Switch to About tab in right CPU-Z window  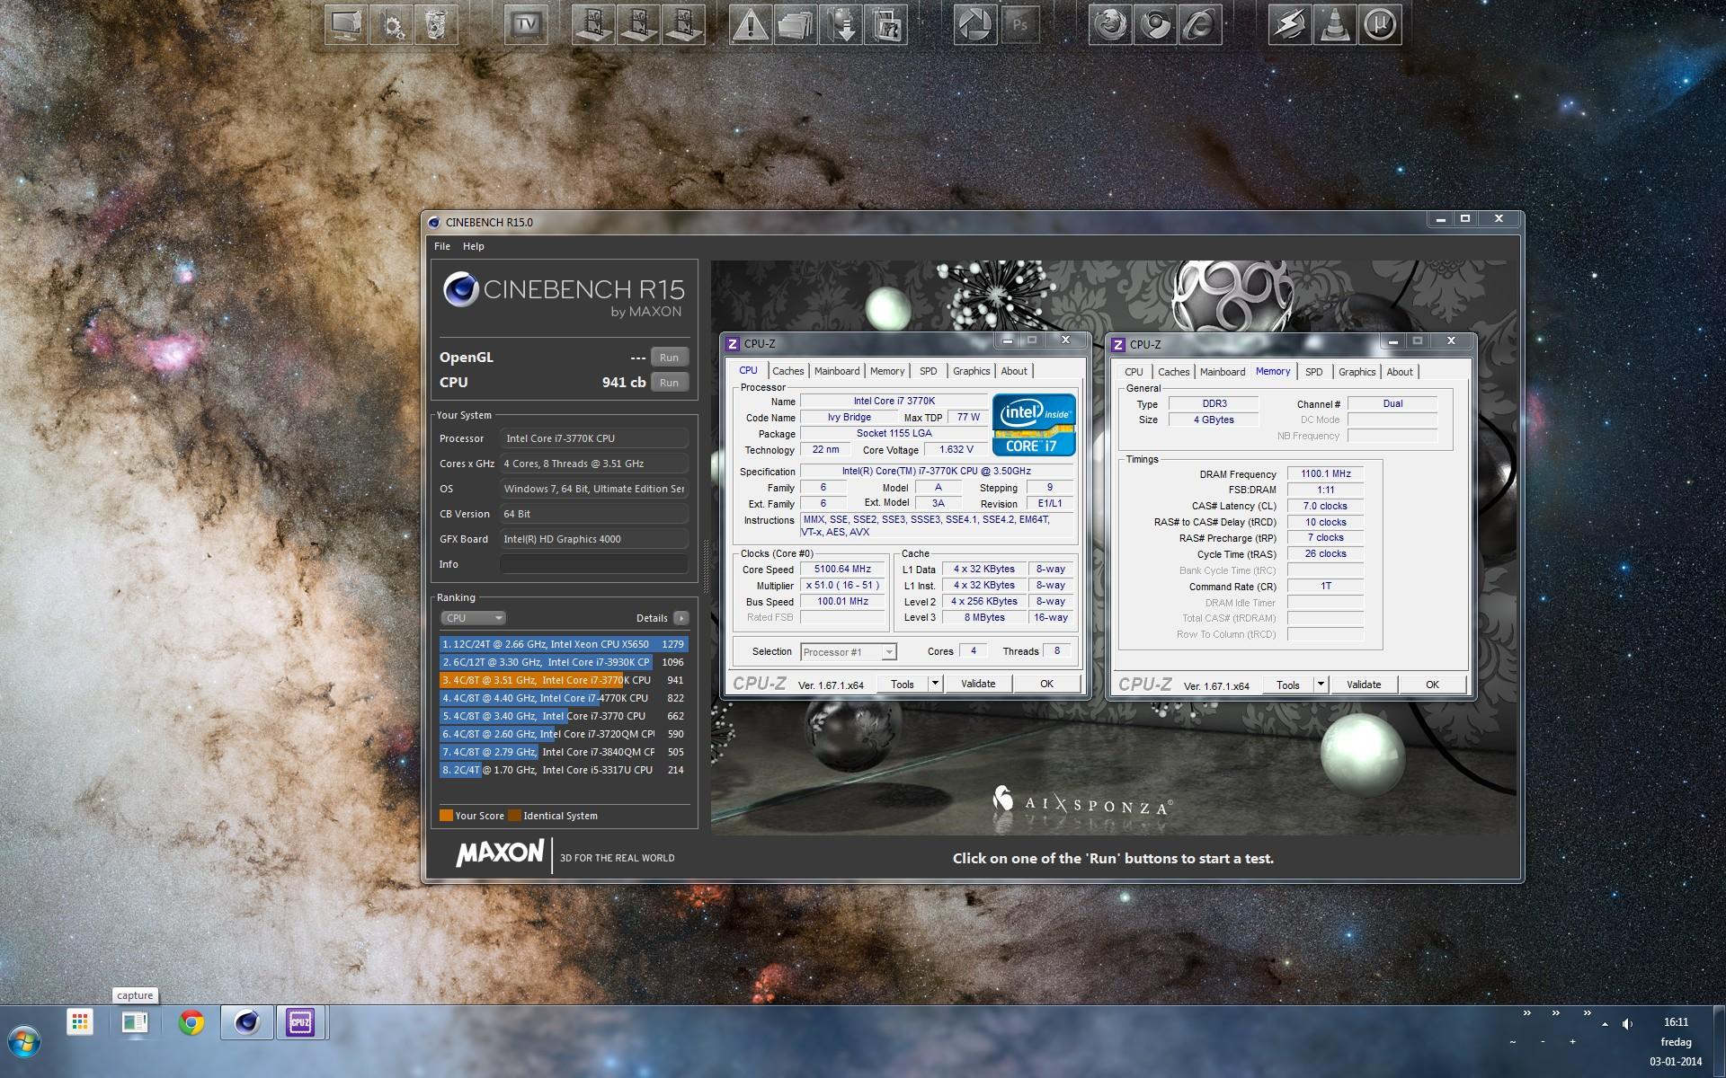tap(1400, 372)
